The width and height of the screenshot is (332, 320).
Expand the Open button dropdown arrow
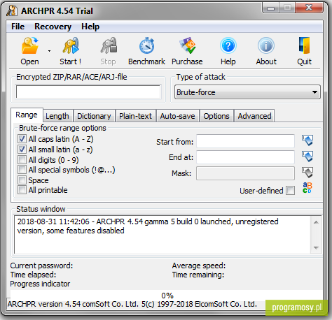pyautogui.click(x=49, y=51)
